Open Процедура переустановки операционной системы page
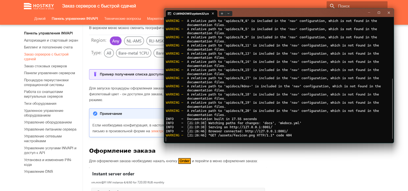 pyautogui.click(x=46, y=82)
